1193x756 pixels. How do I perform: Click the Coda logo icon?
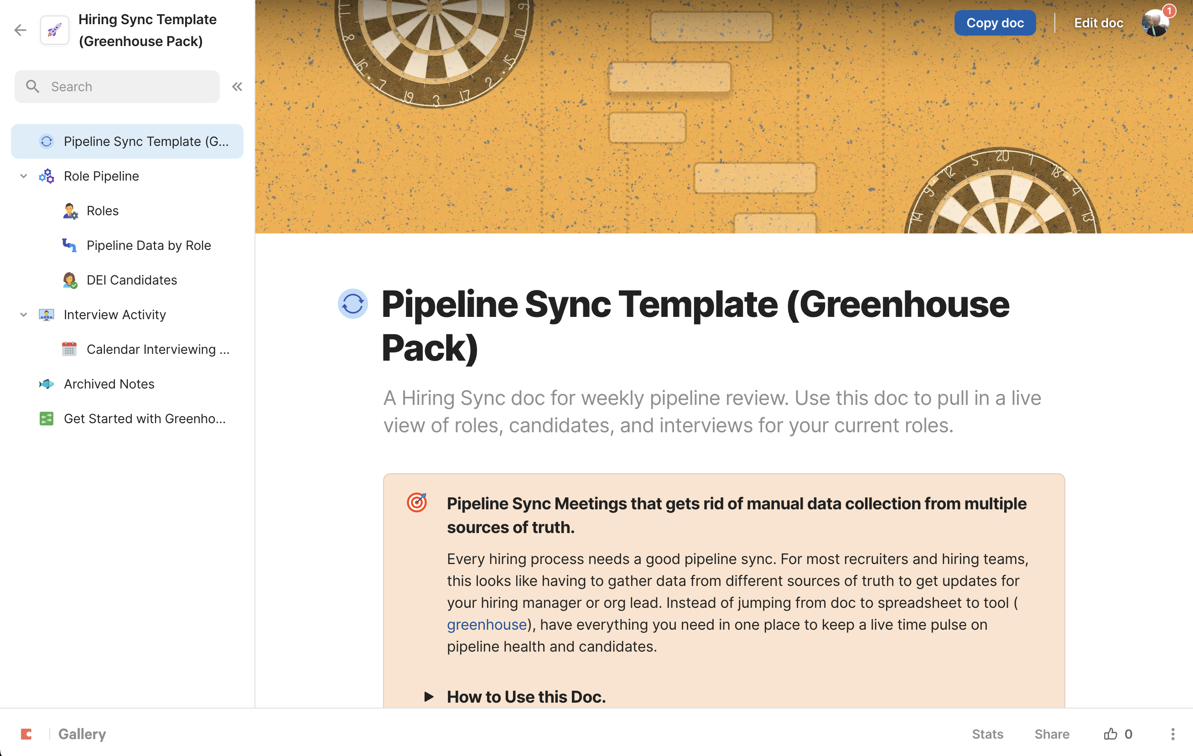[26, 734]
